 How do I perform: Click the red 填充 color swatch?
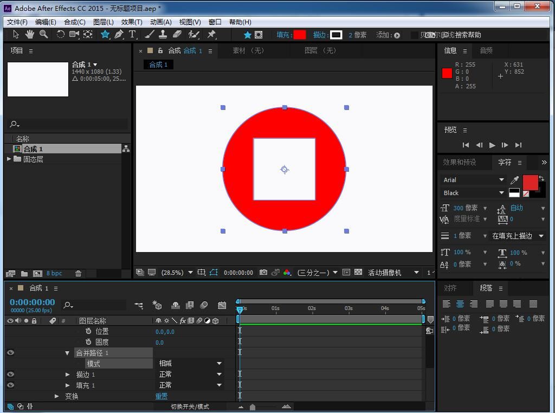point(300,35)
